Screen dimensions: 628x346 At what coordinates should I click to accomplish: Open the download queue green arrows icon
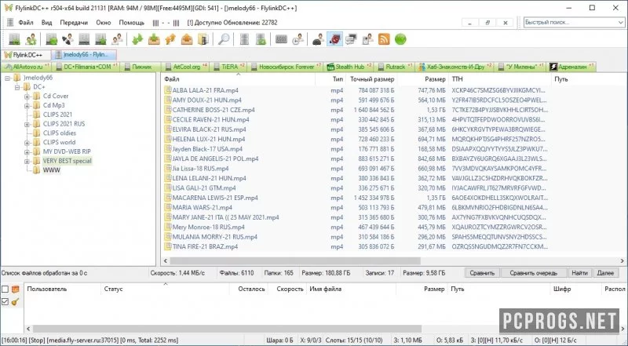138,39
